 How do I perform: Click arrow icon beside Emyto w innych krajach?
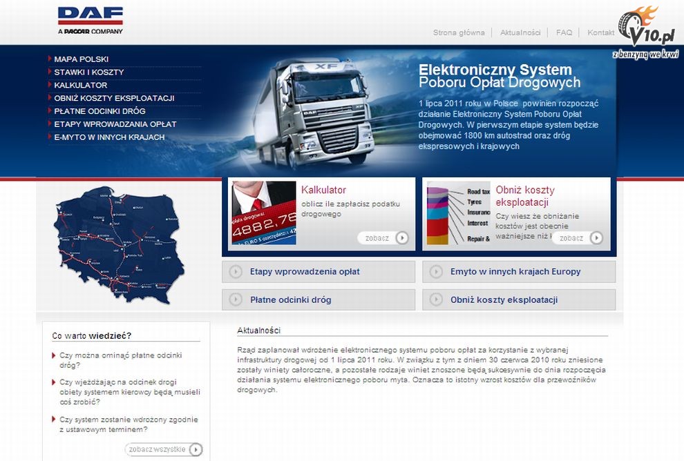click(436, 272)
